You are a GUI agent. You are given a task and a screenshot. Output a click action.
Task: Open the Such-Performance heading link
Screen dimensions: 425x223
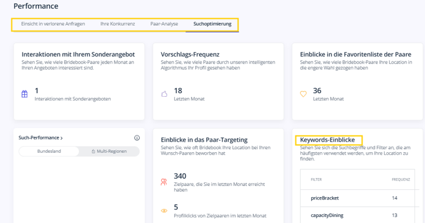pyautogui.click(x=39, y=137)
